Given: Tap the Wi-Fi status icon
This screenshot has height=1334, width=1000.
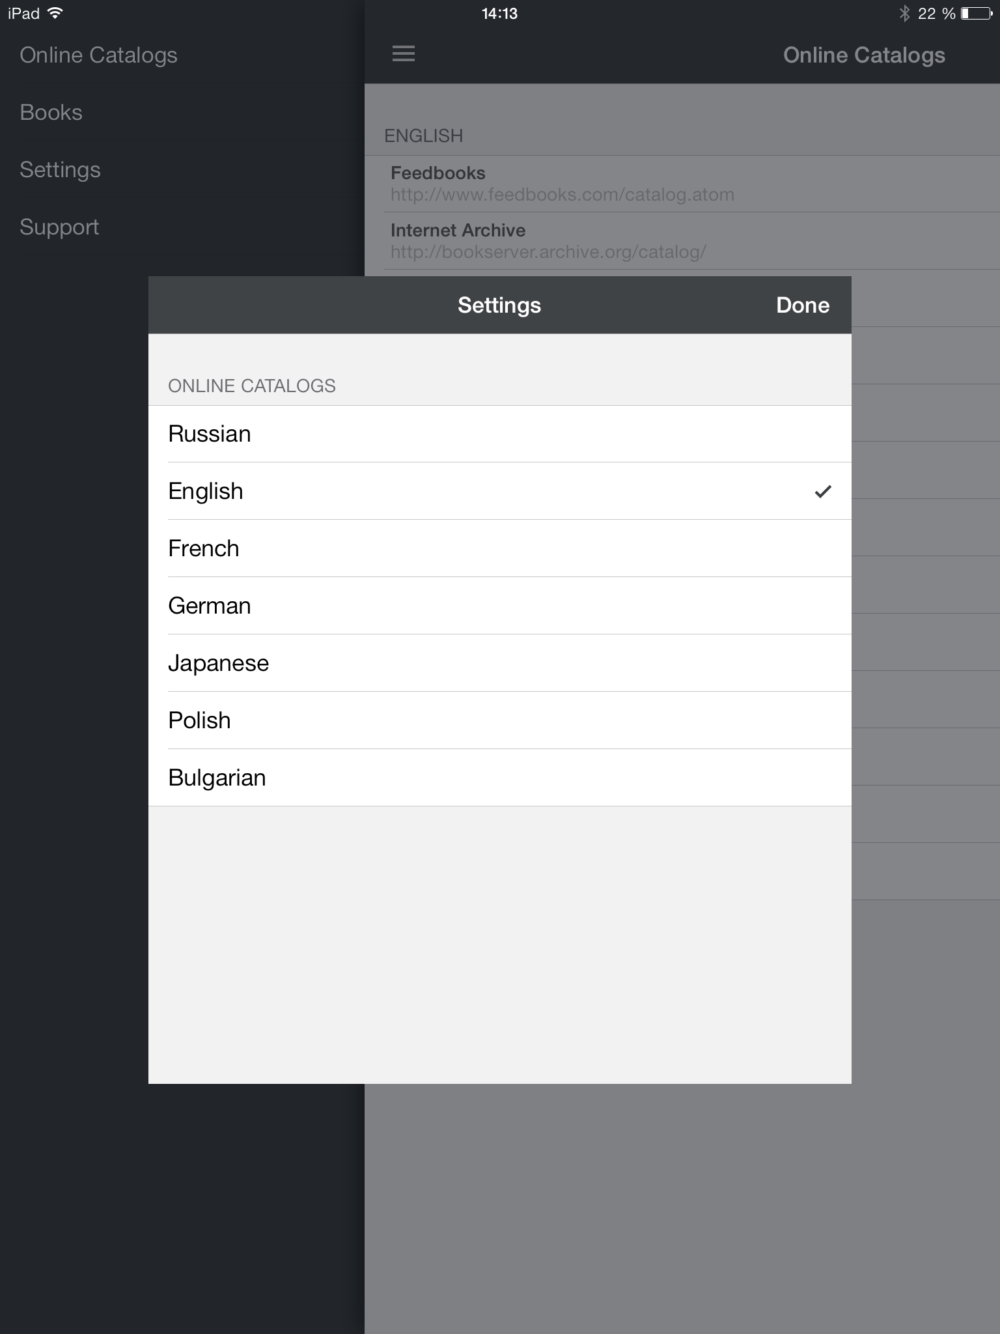Looking at the screenshot, I should click(55, 13).
